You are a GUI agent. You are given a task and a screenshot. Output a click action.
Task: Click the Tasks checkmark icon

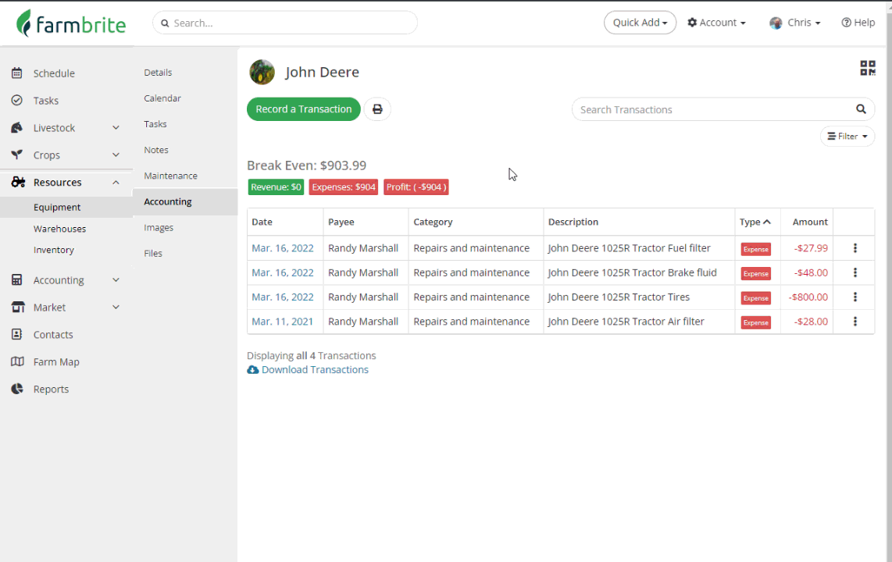(x=17, y=100)
